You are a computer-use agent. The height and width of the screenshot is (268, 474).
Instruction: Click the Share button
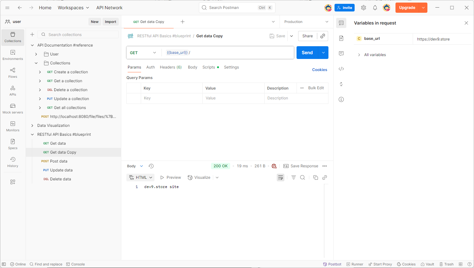pyautogui.click(x=308, y=36)
